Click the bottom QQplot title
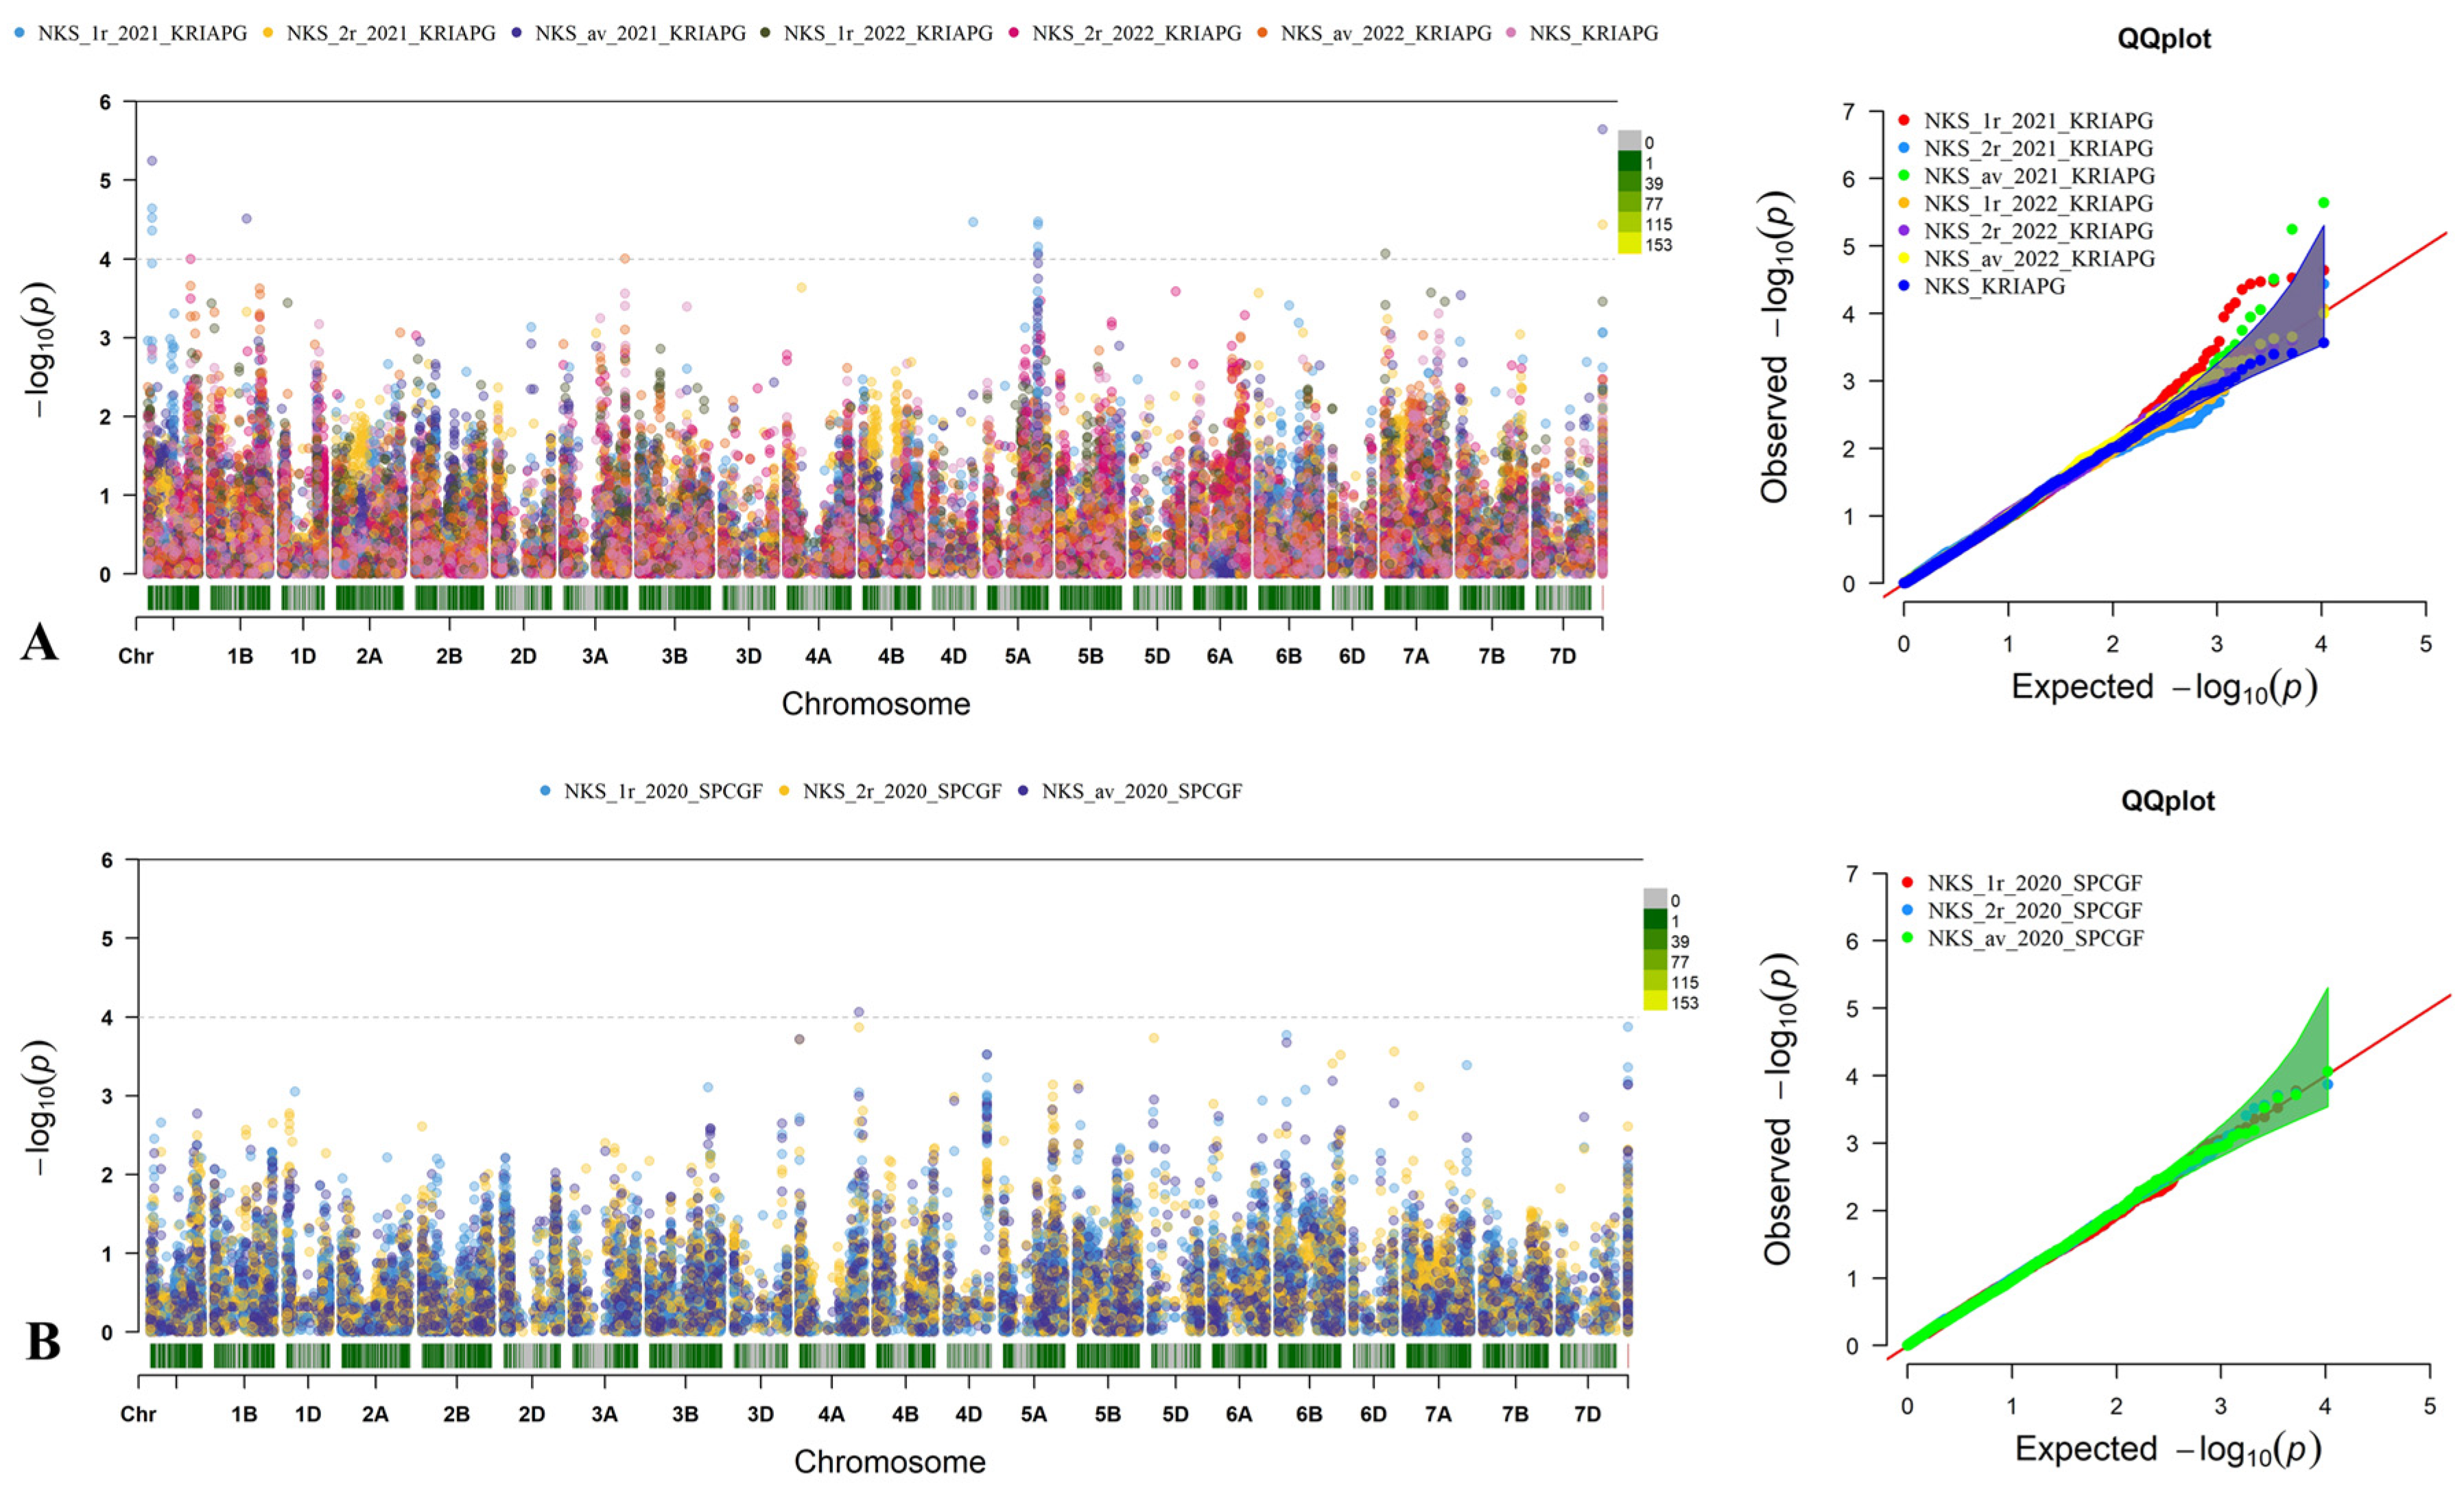Image resolution: width=2464 pixels, height=1493 pixels. coord(2168,801)
